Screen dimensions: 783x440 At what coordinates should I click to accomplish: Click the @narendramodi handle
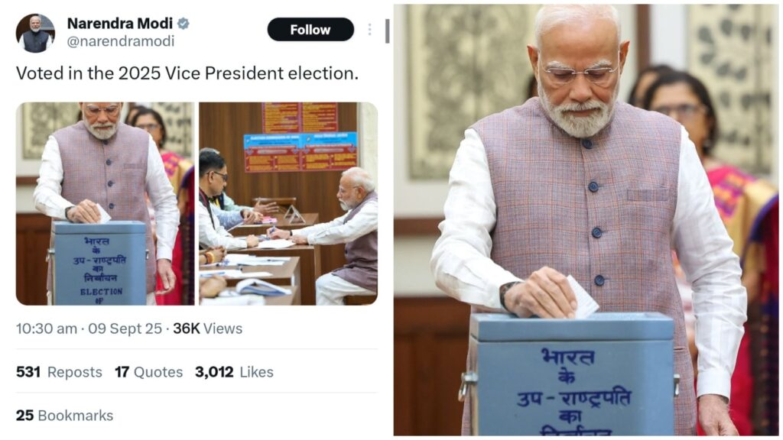(x=120, y=41)
